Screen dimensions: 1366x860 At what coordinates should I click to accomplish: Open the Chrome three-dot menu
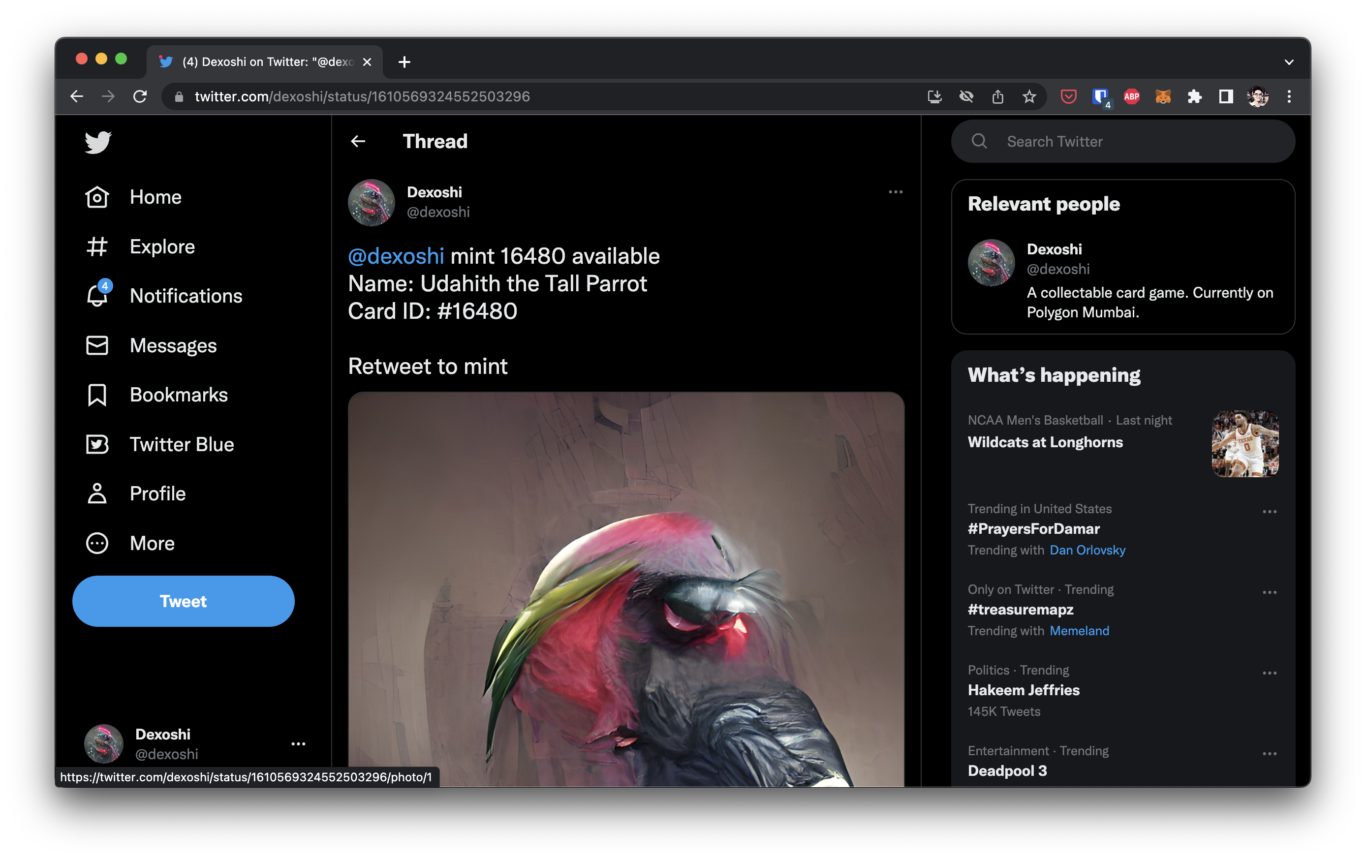[1289, 96]
